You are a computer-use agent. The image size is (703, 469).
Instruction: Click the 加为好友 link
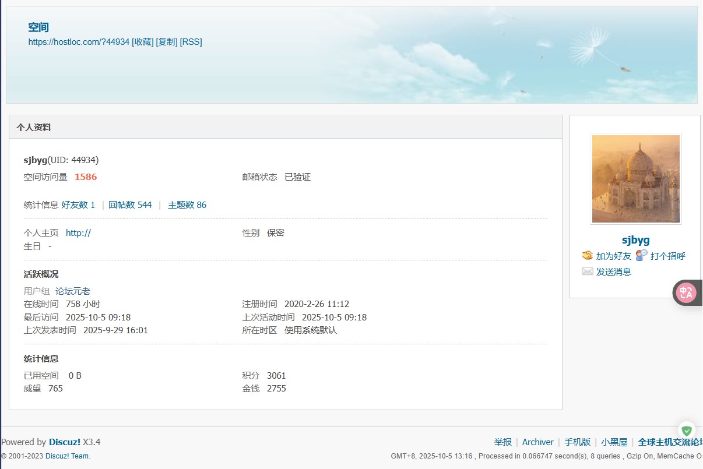pyautogui.click(x=613, y=256)
